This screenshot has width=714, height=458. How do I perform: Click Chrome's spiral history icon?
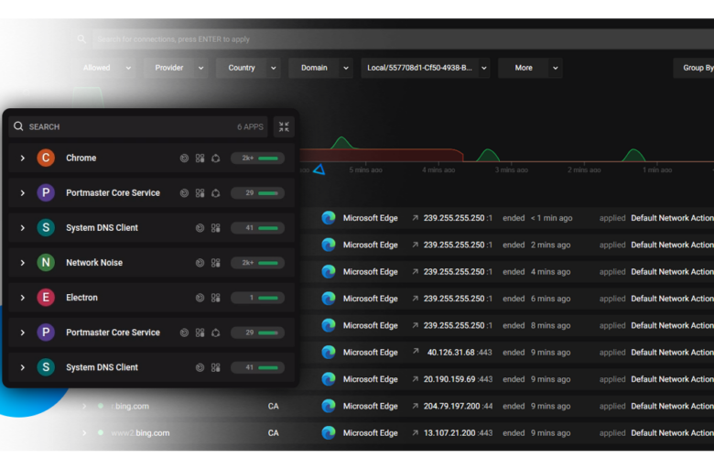184,158
